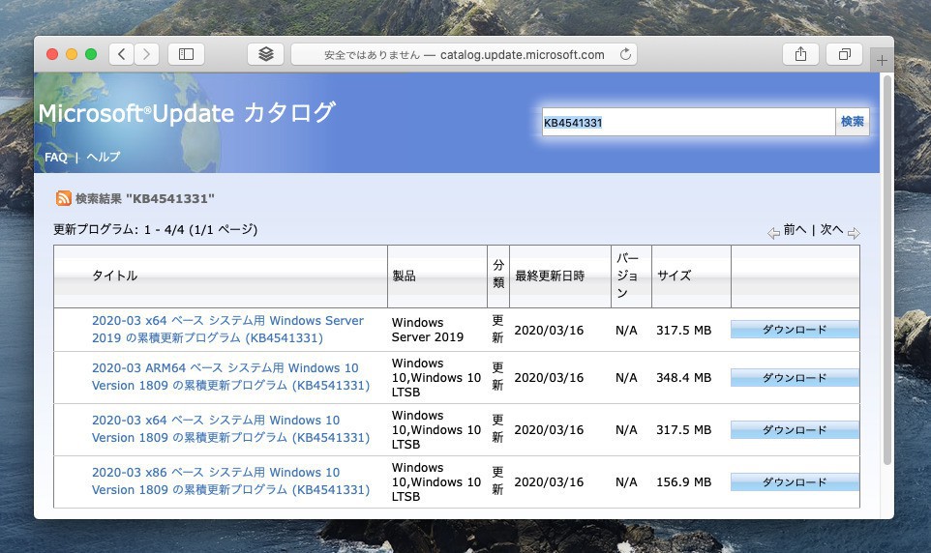Open the x86 Windows 10 Version 1809 update link

pos(230,481)
